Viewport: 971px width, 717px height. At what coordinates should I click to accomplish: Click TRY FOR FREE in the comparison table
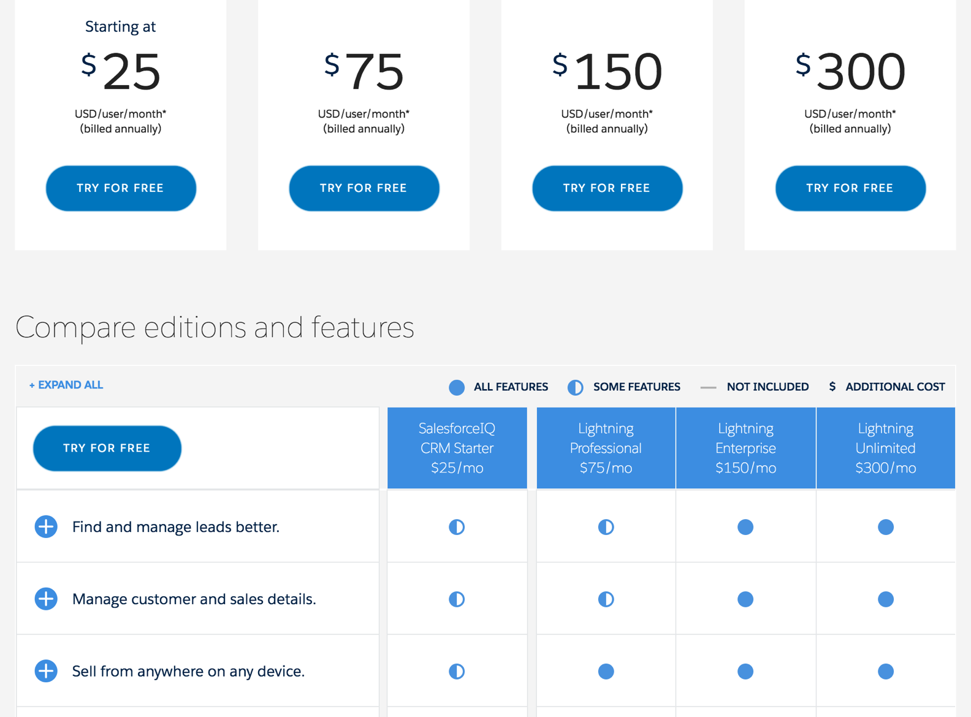click(107, 448)
